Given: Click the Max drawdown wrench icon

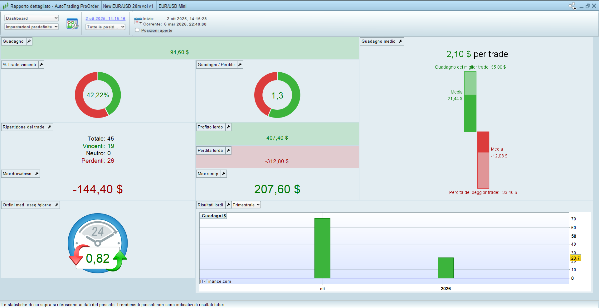Looking at the screenshot, I should click(x=37, y=174).
